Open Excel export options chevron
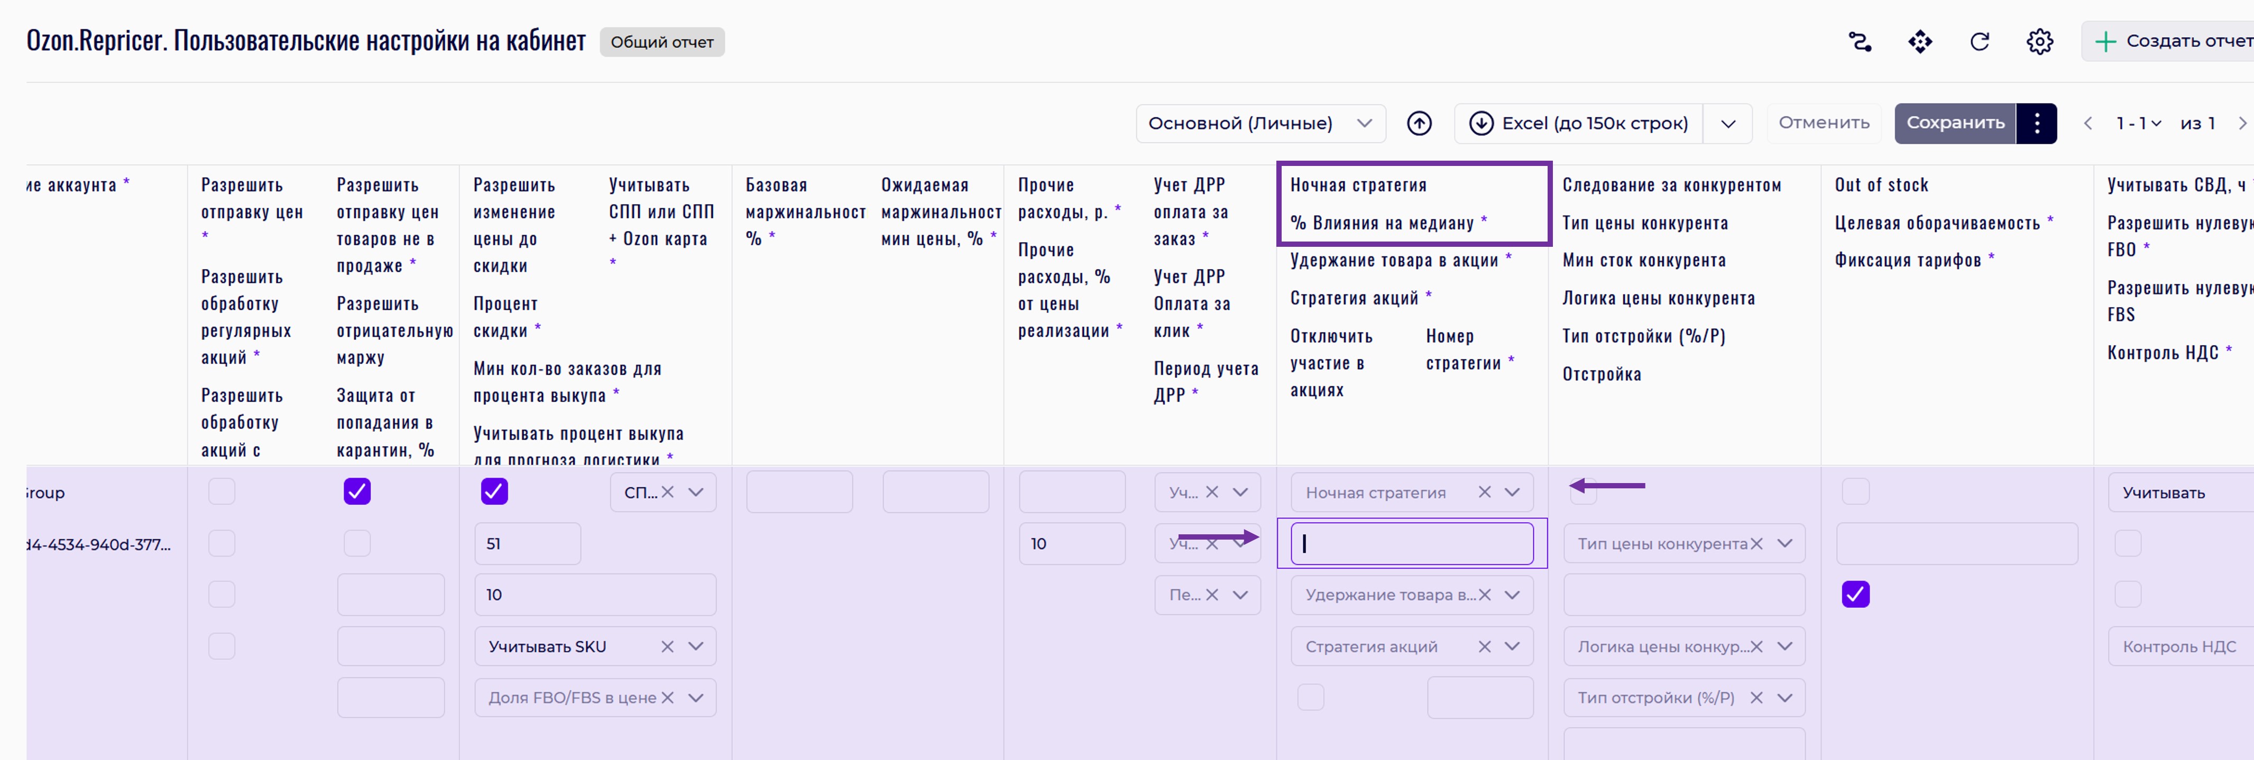2254x760 pixels. point(1727,123)
